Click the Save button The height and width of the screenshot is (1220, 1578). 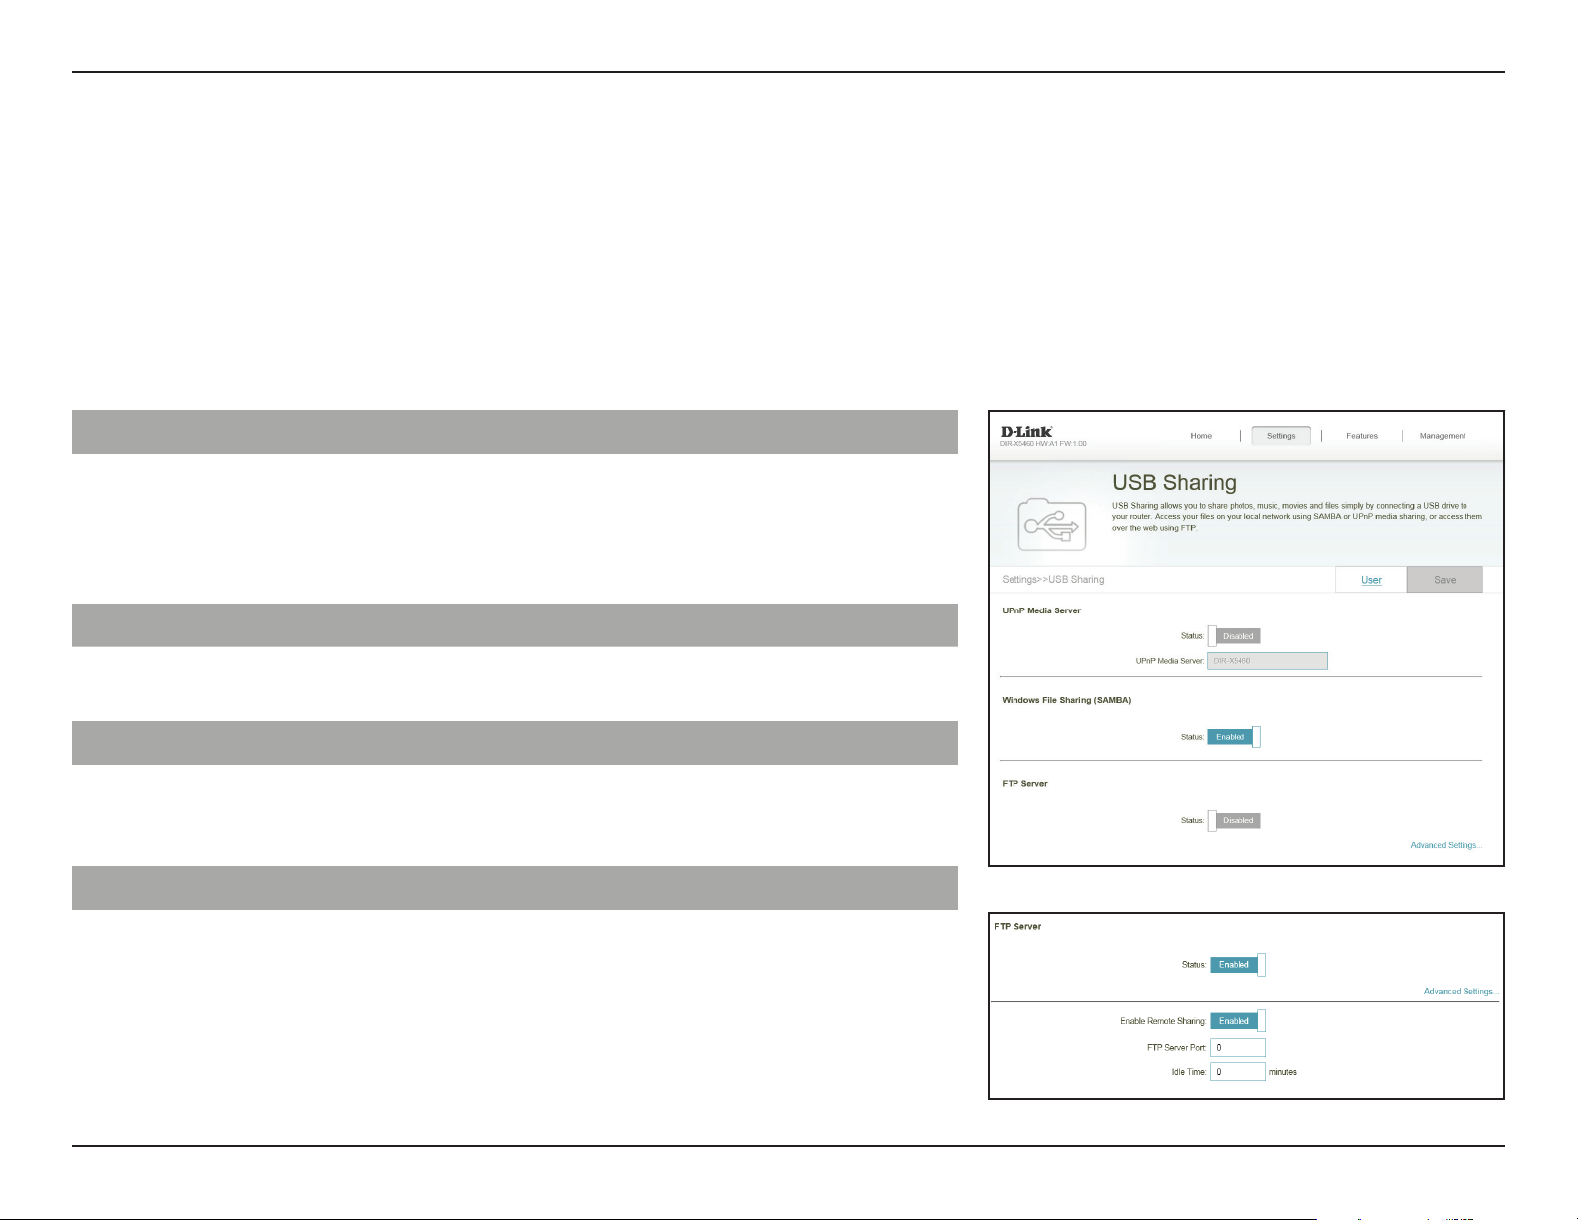point(1445,580)
